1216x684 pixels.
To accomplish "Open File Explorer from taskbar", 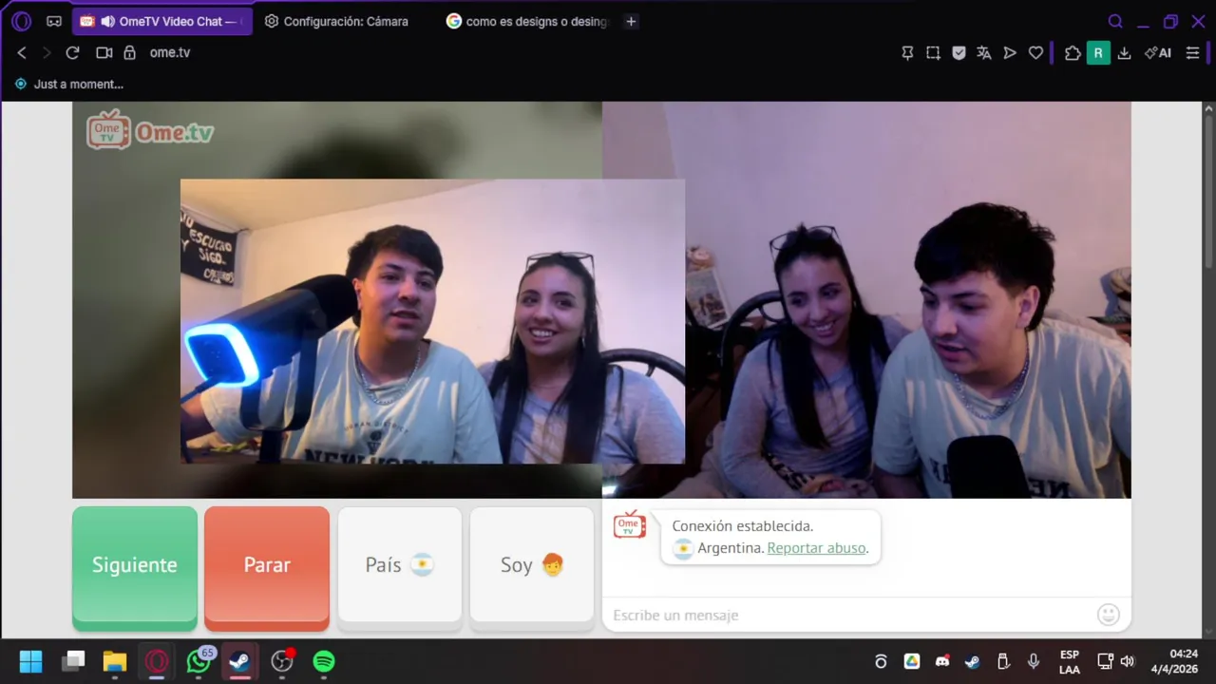I will pos(115,661).
